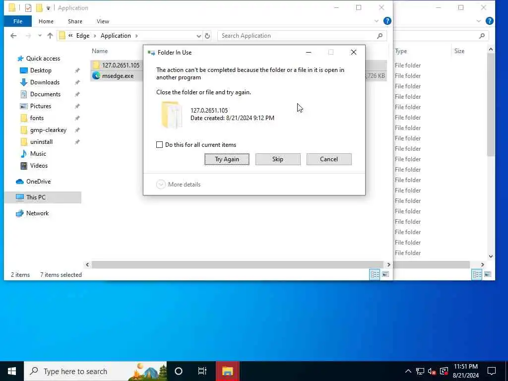Viewport: 508px width, 381px height.
Task: Expand address bar history dropdown
Action: coord(198,36)
